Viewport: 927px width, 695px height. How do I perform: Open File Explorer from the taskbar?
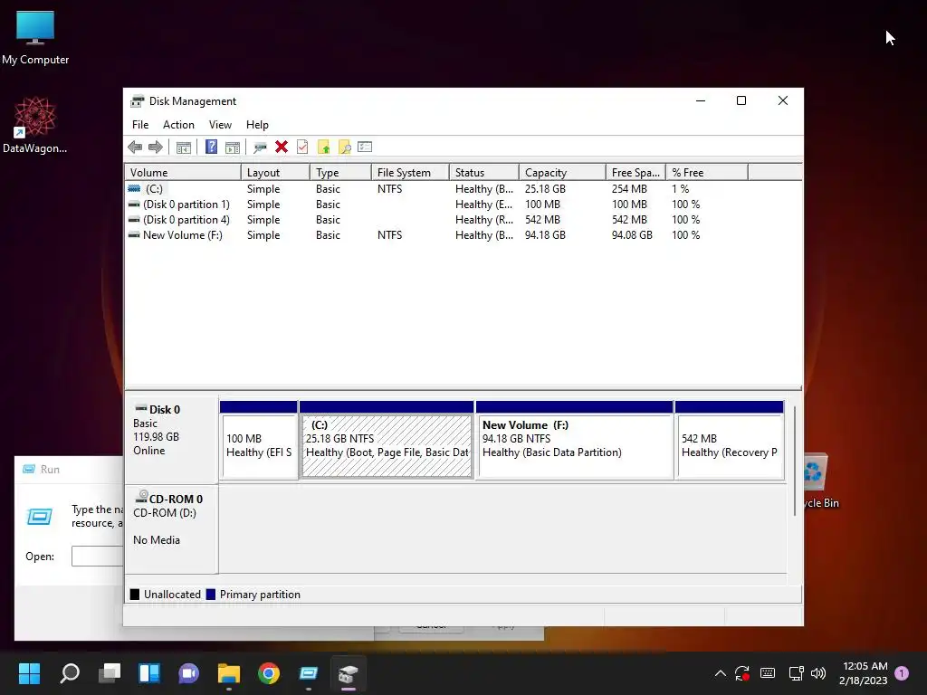coord(229,673)
